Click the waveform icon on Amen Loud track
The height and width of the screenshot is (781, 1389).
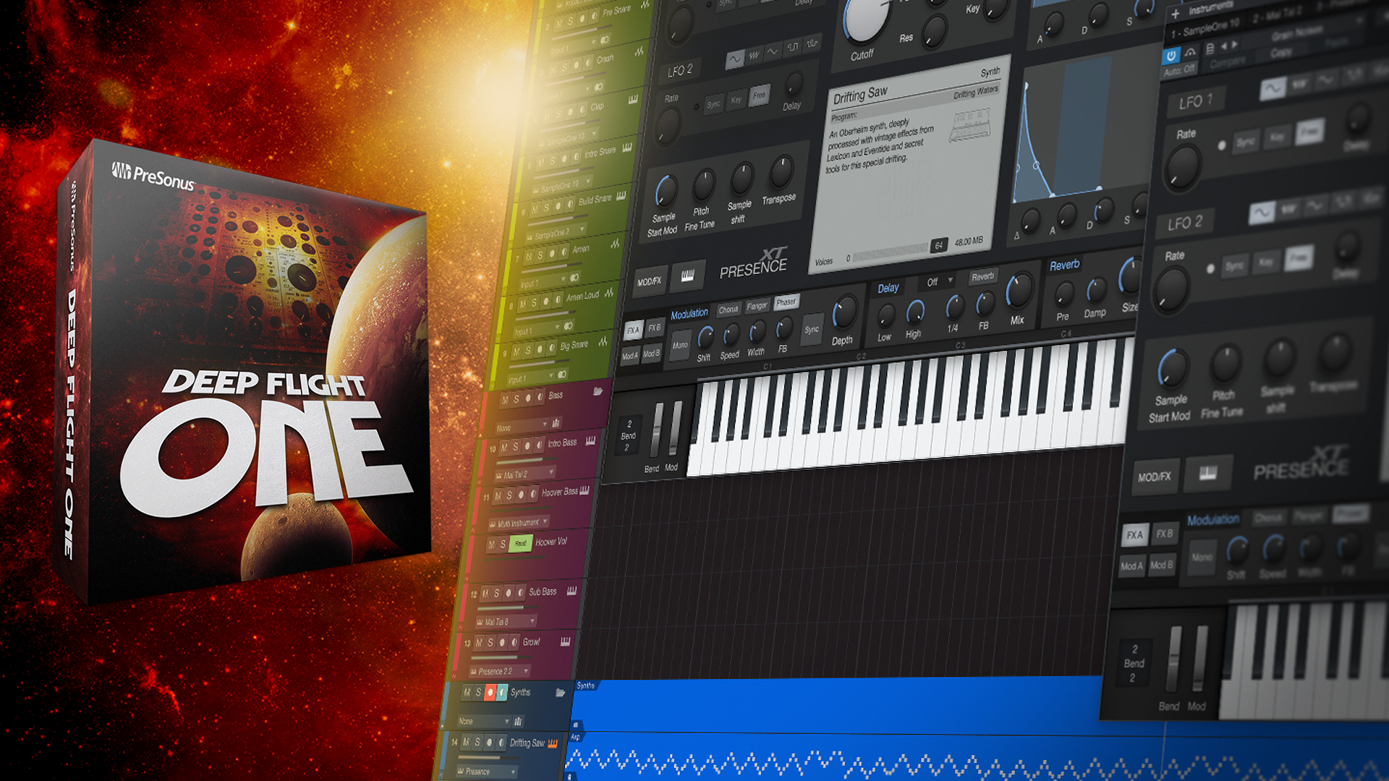609,293
